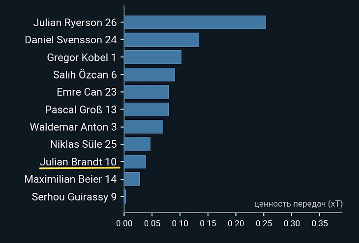
Task: Select the Salih Özcan 6 bar
Action: (150, 75)
